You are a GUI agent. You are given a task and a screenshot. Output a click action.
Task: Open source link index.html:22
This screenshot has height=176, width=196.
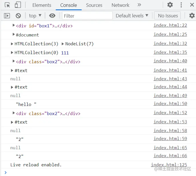point(170,25)
